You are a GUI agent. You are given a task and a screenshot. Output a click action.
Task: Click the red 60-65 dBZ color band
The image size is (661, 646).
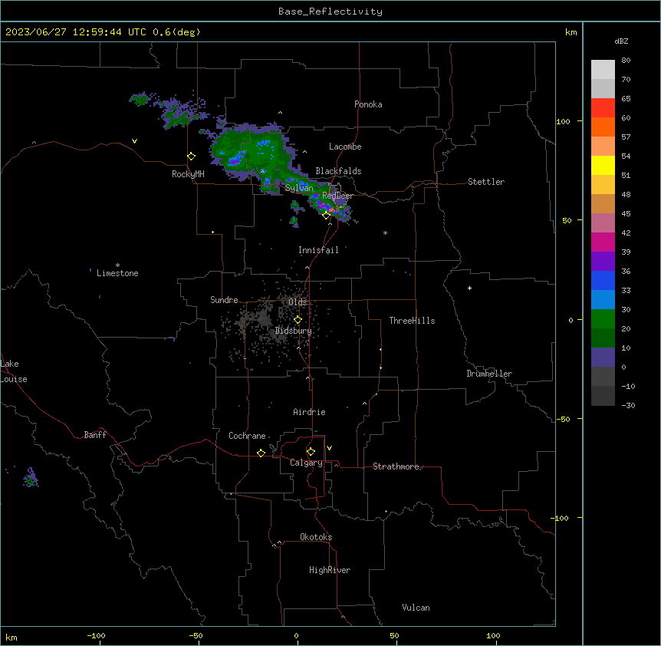[x=603, y=107]
